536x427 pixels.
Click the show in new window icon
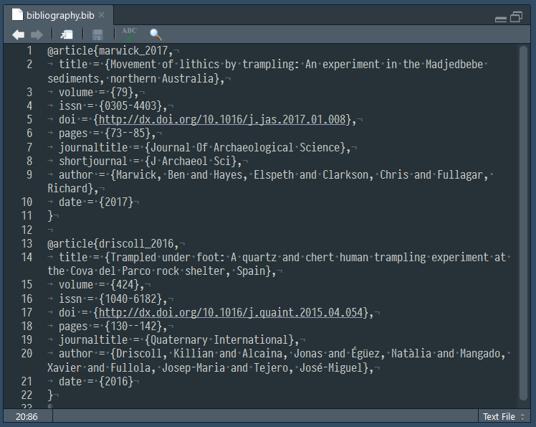(67, 34)
